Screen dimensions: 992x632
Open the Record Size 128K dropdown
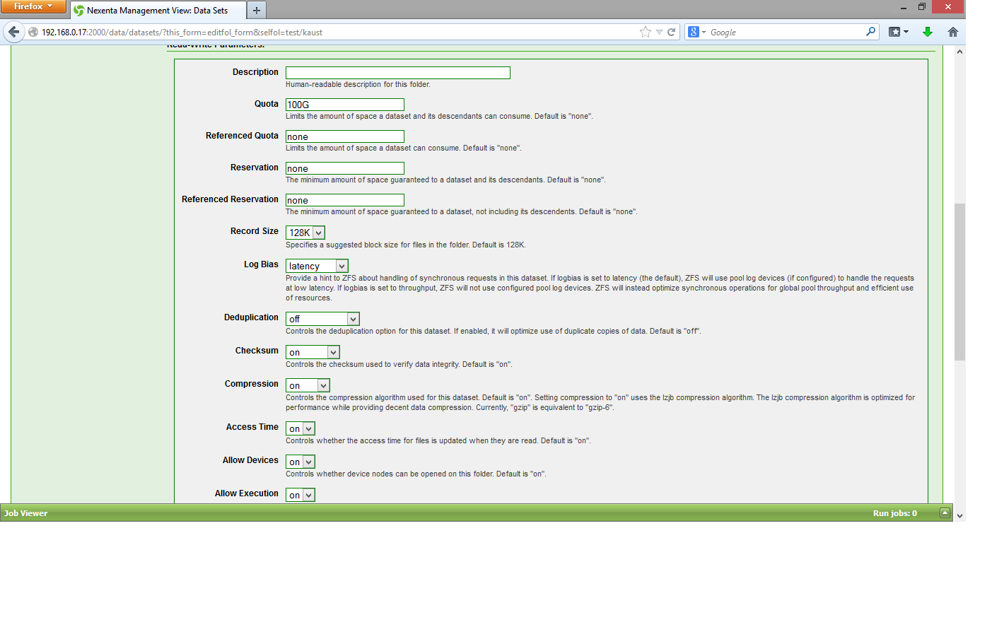coord(305,233)
